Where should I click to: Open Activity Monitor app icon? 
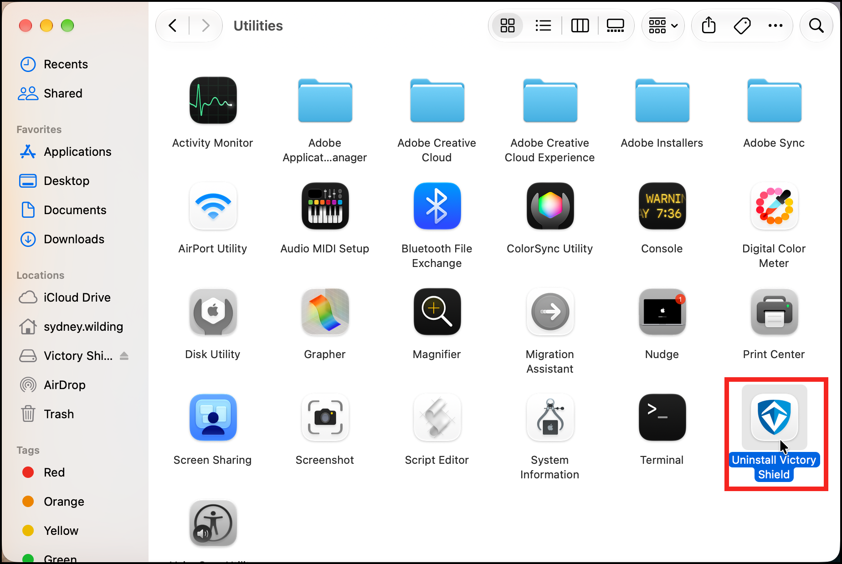point(213,100)
